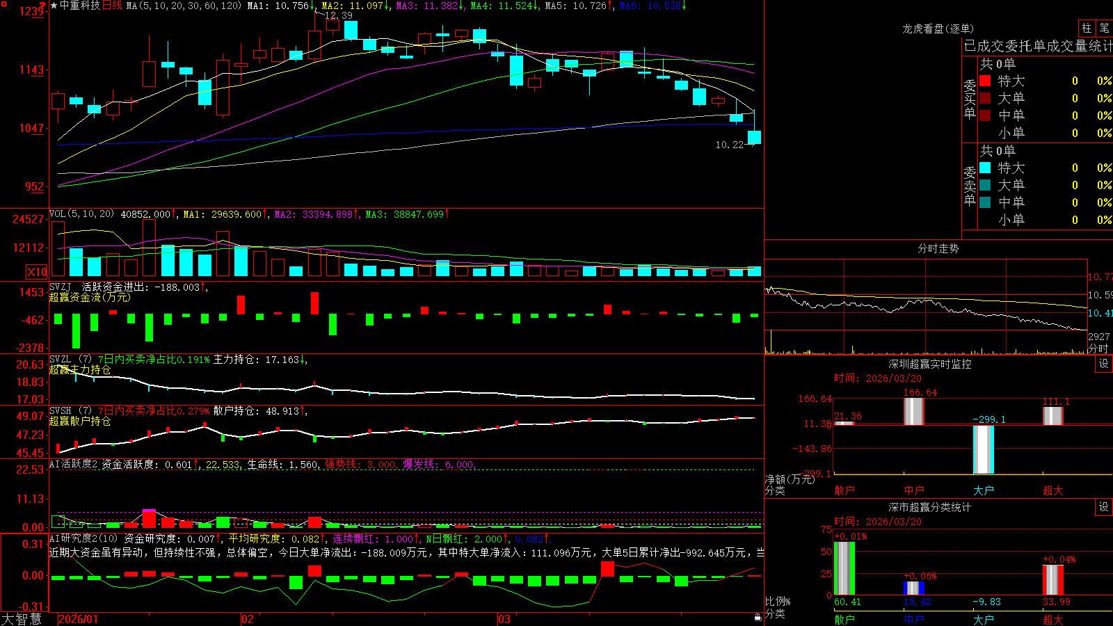Click the favorite star beside 中重科技
Viewport: 1113px width, 626px height.
point(54,6)
